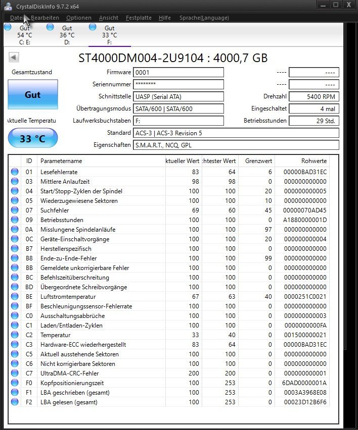
Task: Click the Firmware field showing 0001
Action: coord(178,72)
